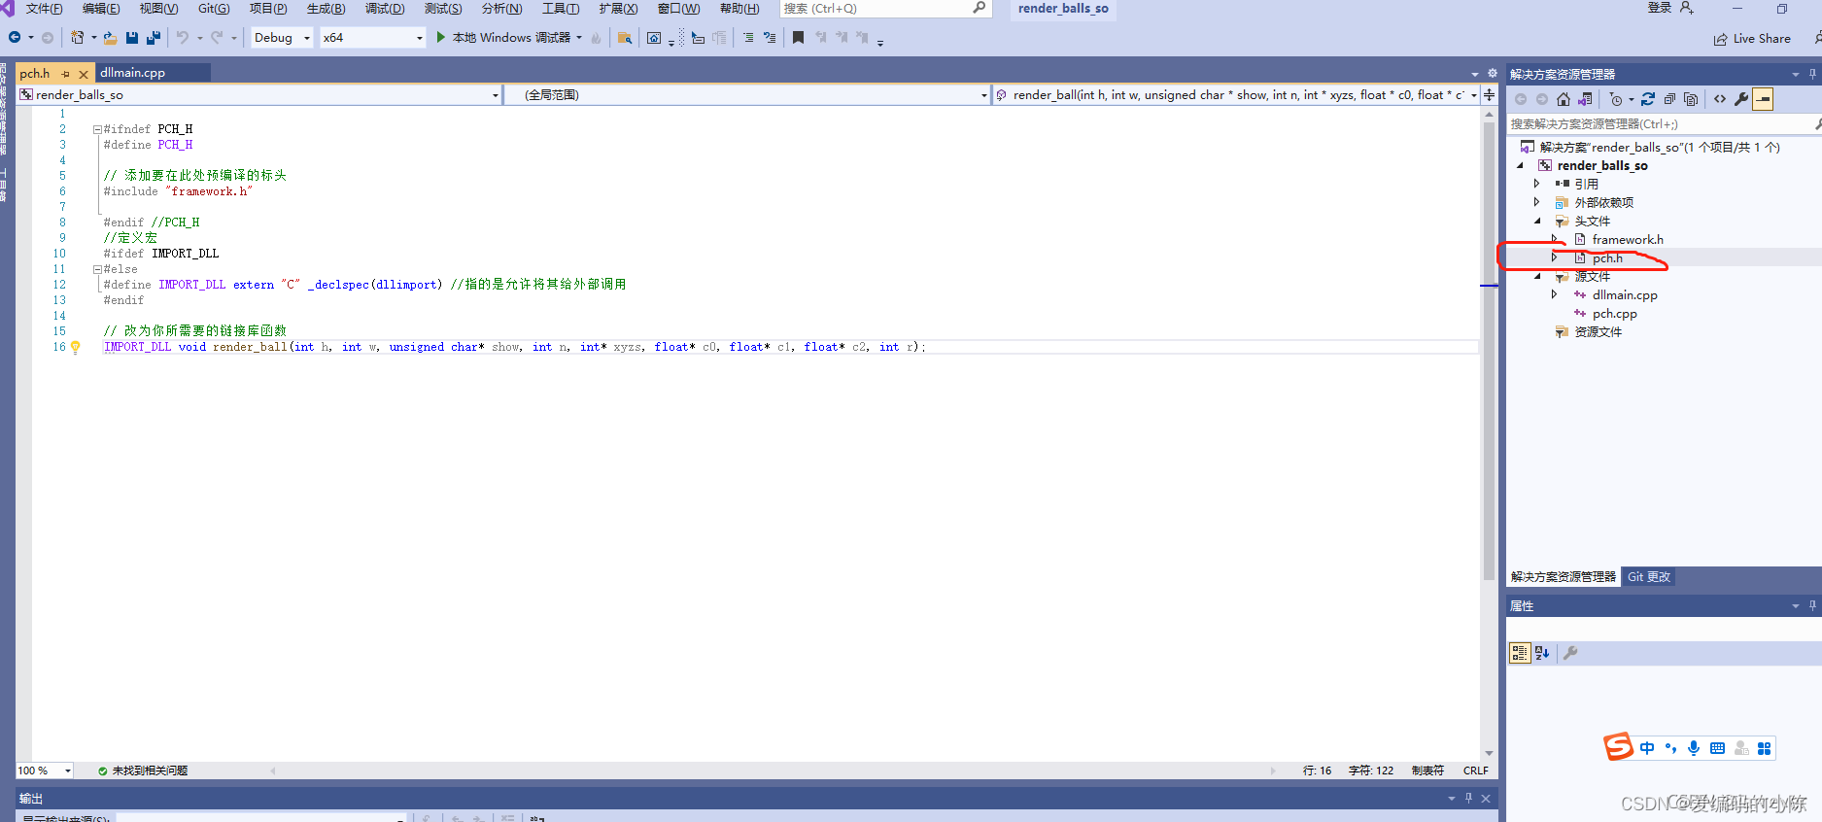Open the 生成(B) build menu
The height and width of the screenshot is (822, 1822).
click(326, 9)
